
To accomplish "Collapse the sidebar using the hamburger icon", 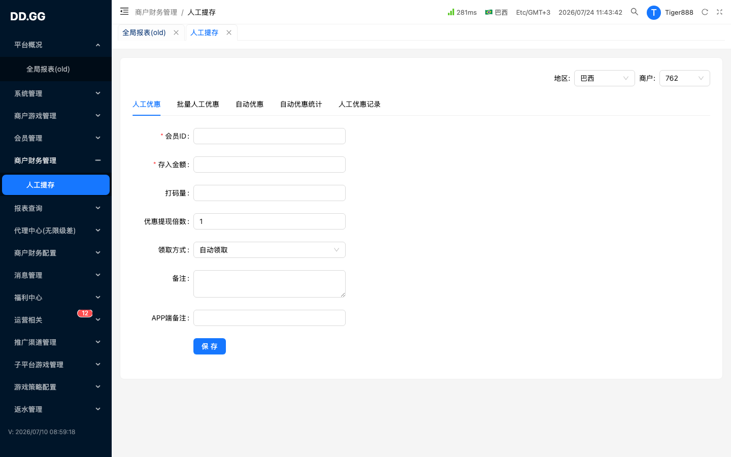I will [124, 11].
